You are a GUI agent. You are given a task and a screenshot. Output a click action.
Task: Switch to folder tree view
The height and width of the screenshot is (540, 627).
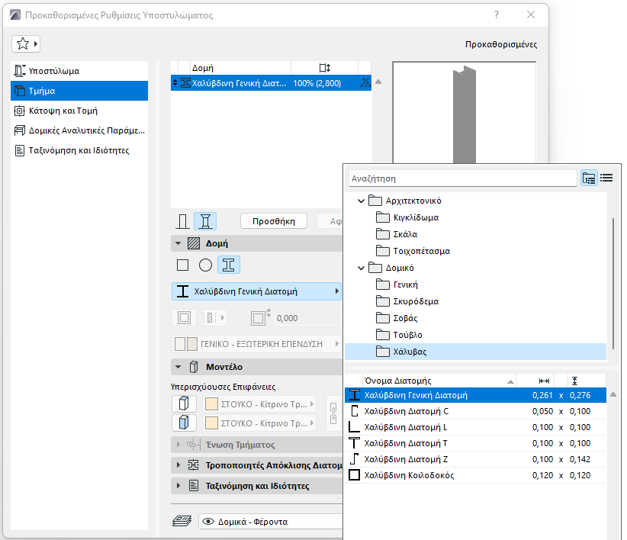tap(589, 178)
